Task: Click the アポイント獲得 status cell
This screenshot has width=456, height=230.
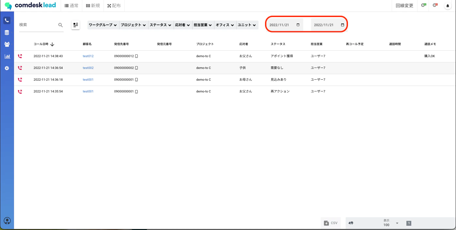Action: 282,56
